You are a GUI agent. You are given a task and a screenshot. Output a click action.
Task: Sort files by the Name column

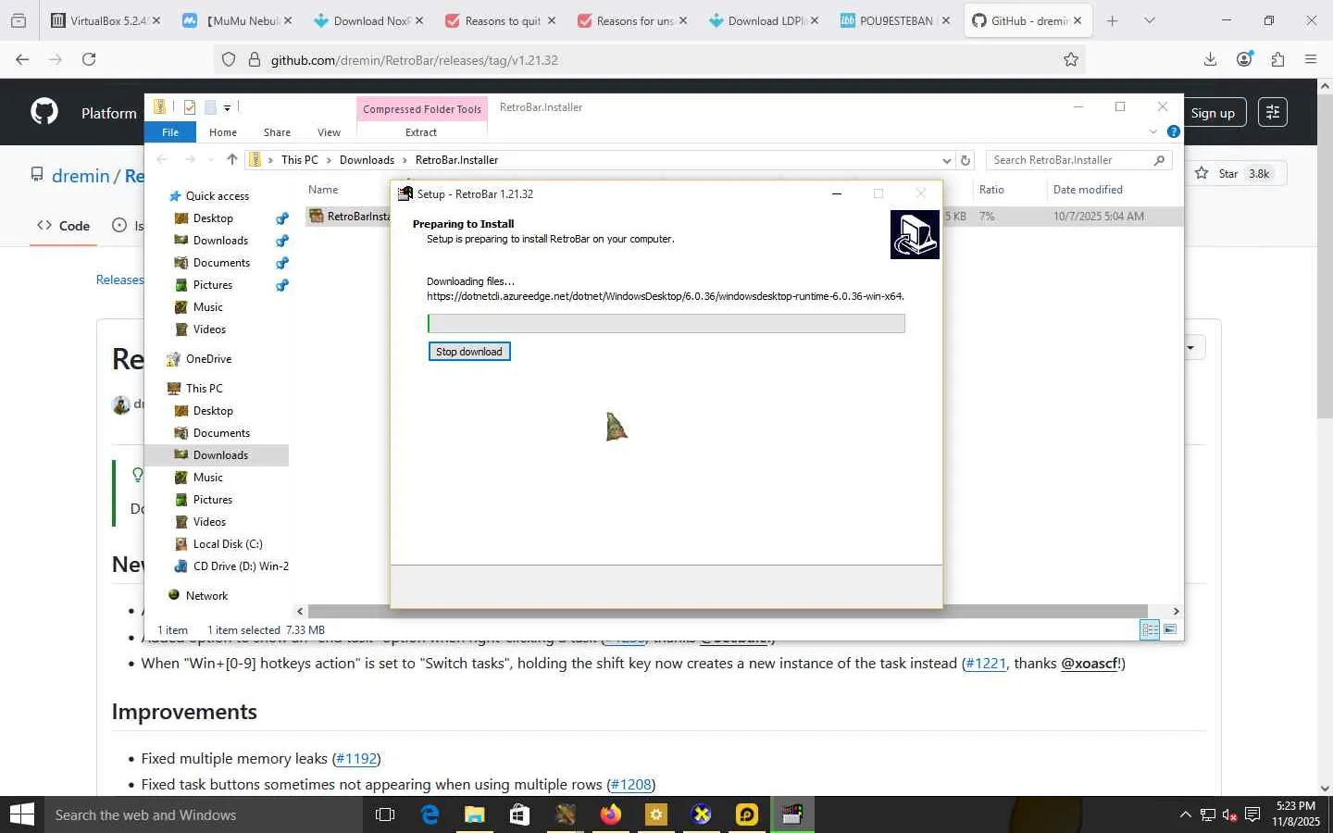coord(323,190)
